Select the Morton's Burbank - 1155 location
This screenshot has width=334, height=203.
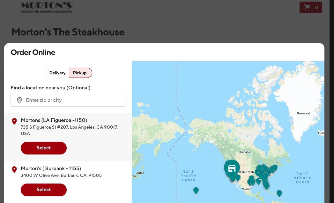point(43,190)
